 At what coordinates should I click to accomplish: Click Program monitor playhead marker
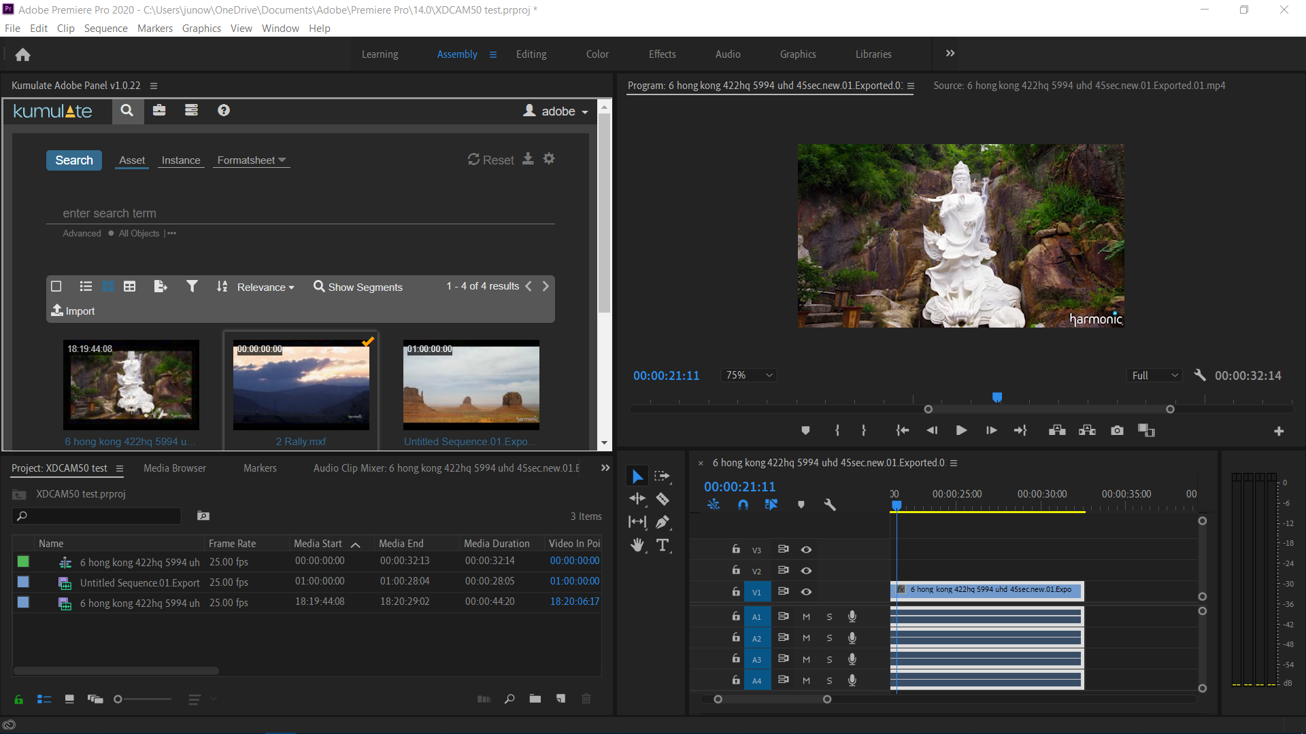click(x=997, y=397)
